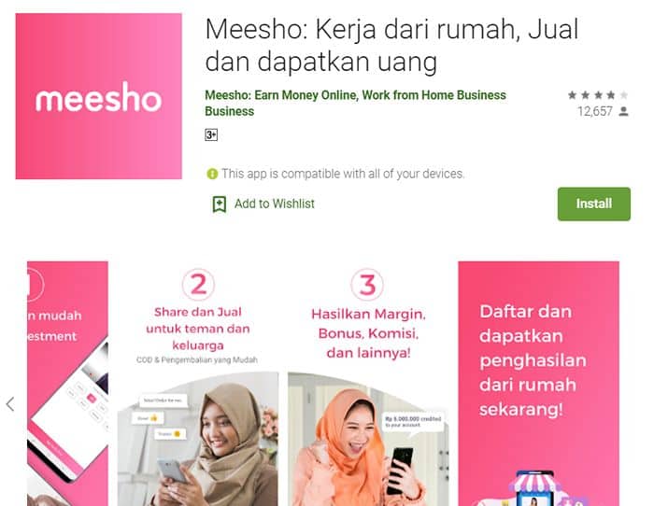The height and width of the screenshot is (506, 654).
Task: Click the Meesho pink app logo
Action: 98,96
